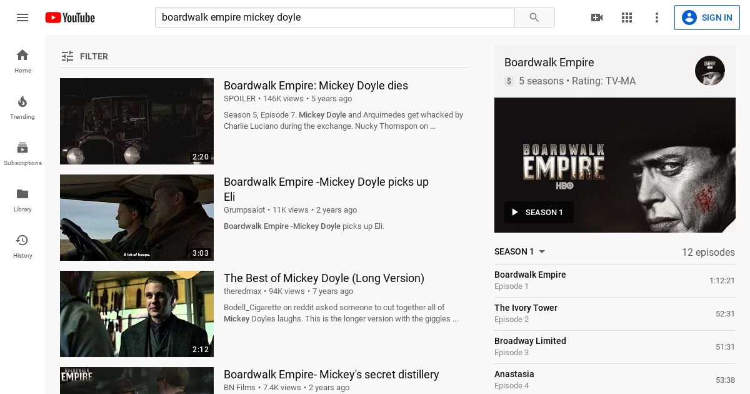Visit the BN Films channel
The width and height of the screenshot is (750, 394).
tap(239, 388)
